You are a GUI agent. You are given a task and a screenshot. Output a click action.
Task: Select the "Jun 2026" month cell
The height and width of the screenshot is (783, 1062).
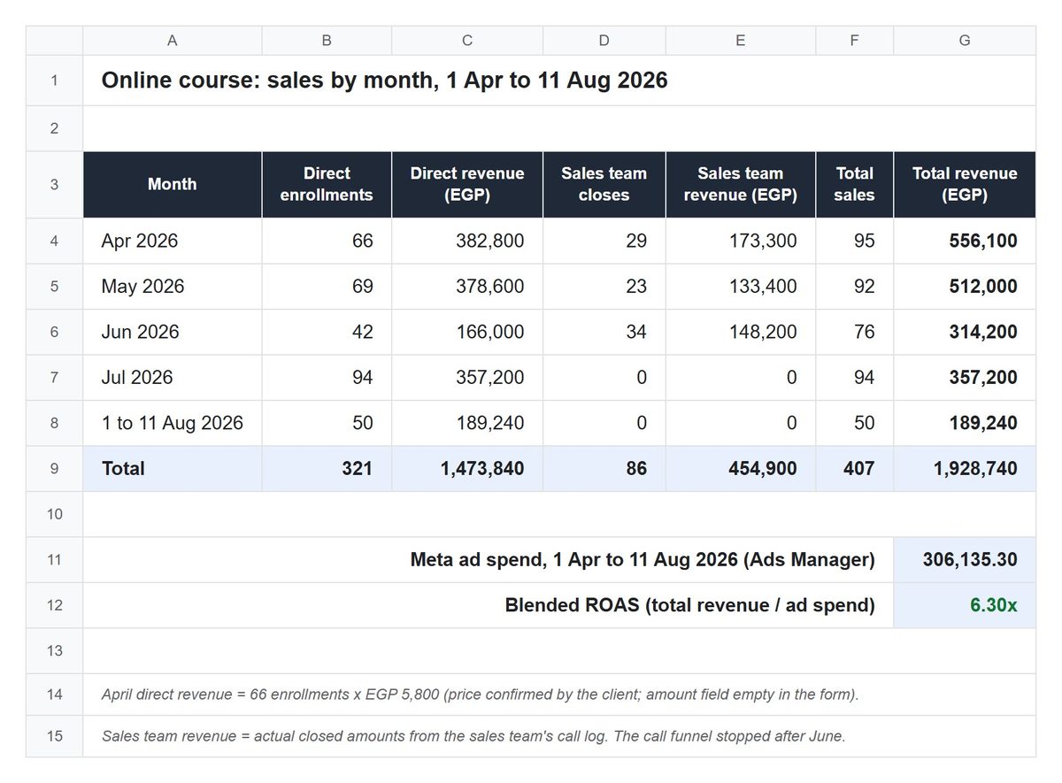click(173, 332)
